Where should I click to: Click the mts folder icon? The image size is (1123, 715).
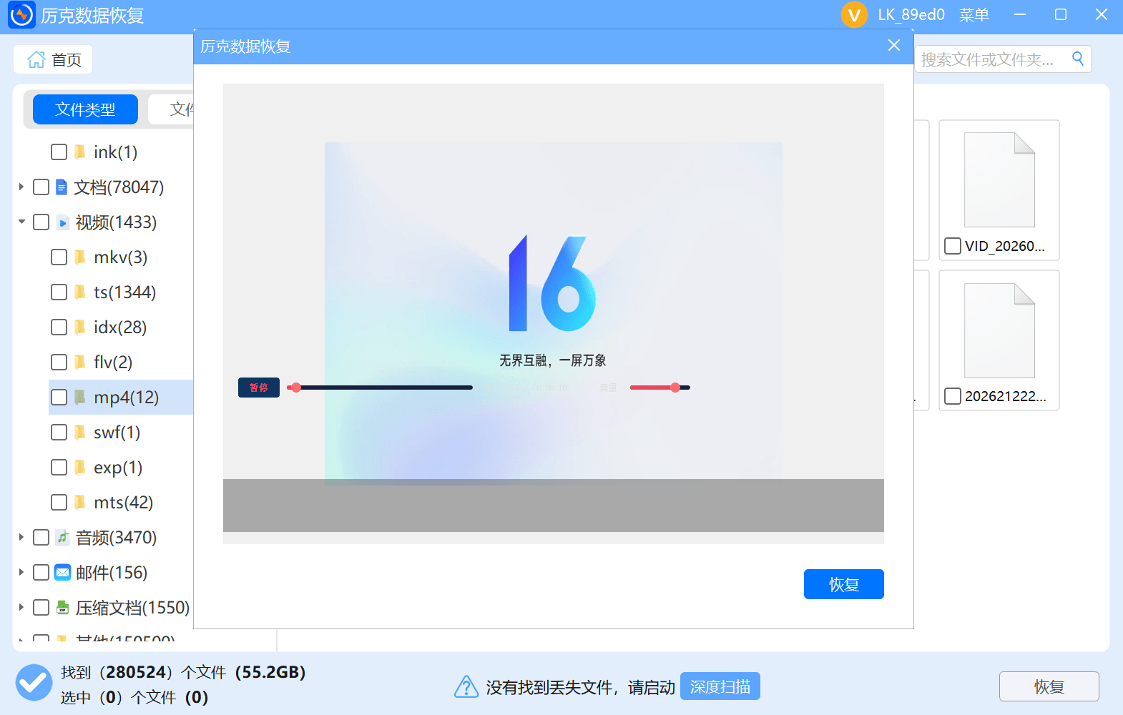[80, 503]
